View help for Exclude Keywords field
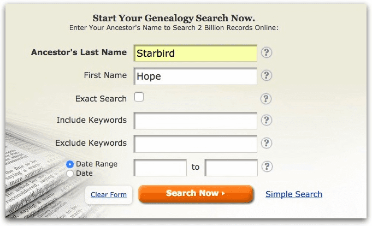This screenshot has height=226, width=372. pyautogui.click(x=267, y=143)
